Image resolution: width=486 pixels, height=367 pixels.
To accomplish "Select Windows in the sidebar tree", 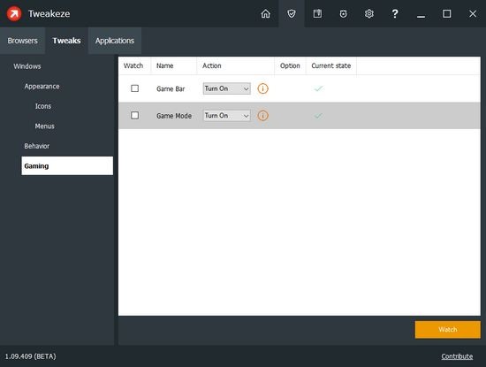I will pyautogui.click(x=27, y=66).
